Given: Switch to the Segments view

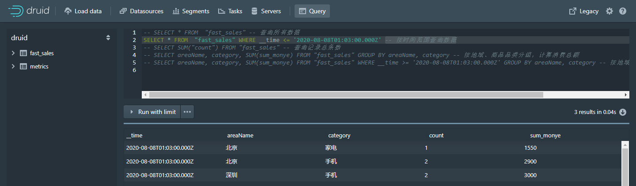Looking at the screenshot, I should [x=191, y=11].
